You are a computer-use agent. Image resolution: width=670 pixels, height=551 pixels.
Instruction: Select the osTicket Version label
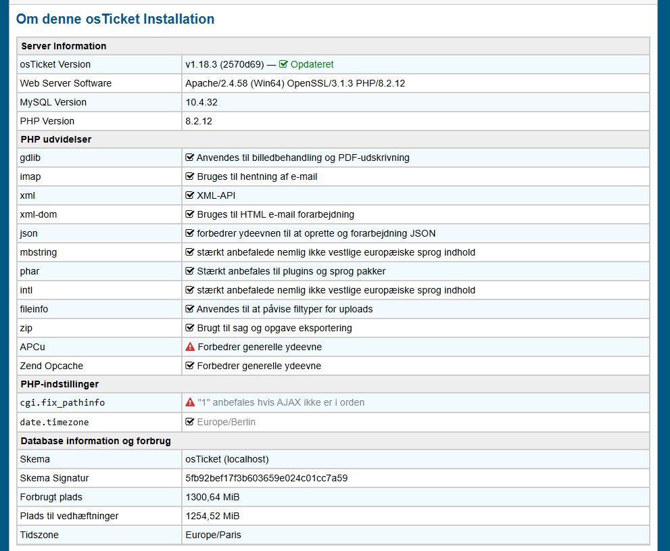pos(55,64)
